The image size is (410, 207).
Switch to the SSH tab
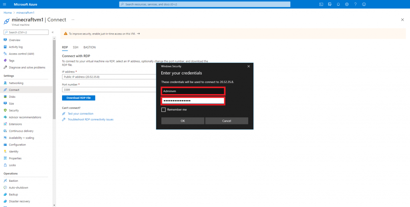tap(75, 47)
